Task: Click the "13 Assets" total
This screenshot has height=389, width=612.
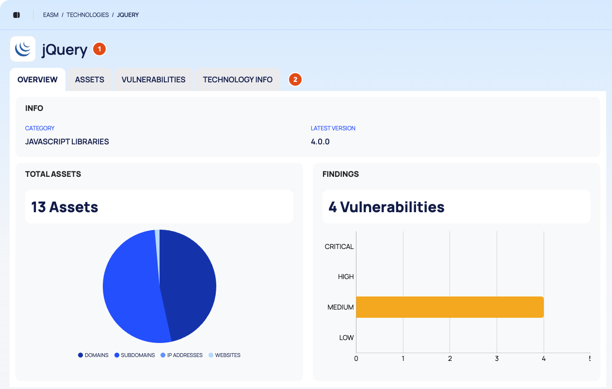Action: 65,207
